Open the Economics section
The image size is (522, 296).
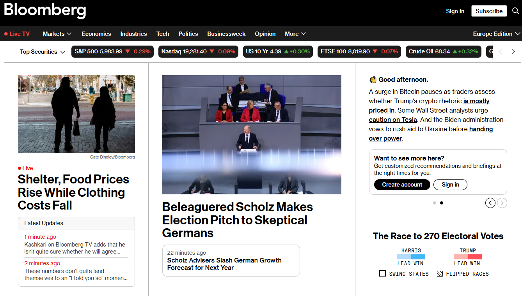point(96,34)
